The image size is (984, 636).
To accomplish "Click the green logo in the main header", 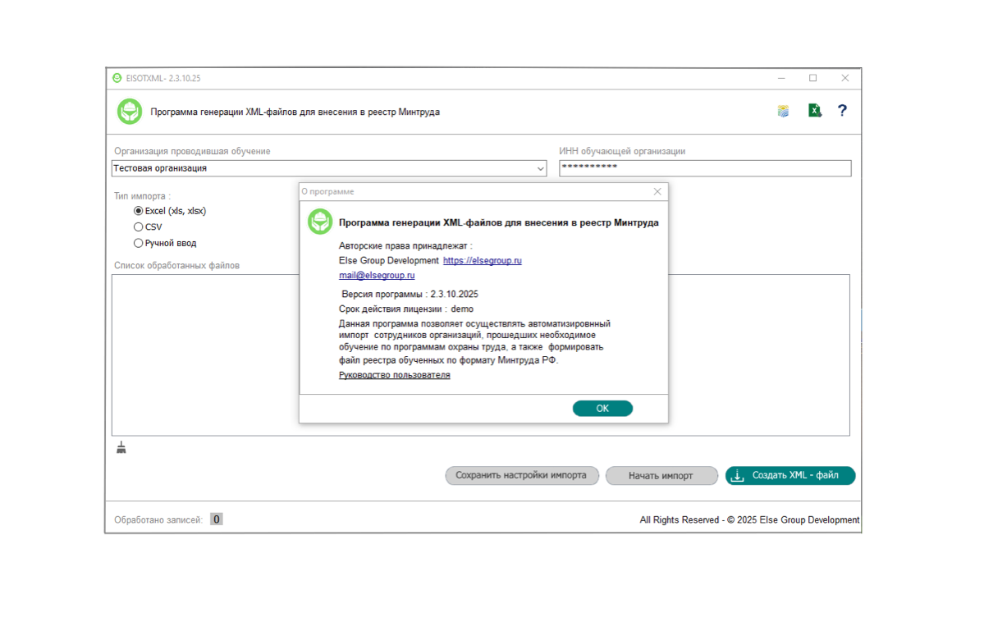I will tap(130, 112).
